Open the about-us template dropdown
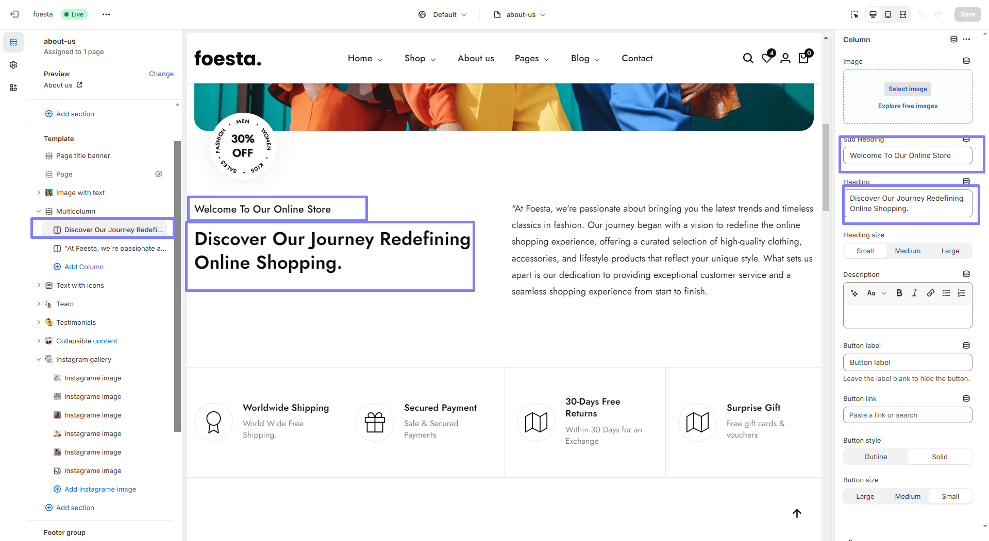 [x=519, y=14]
